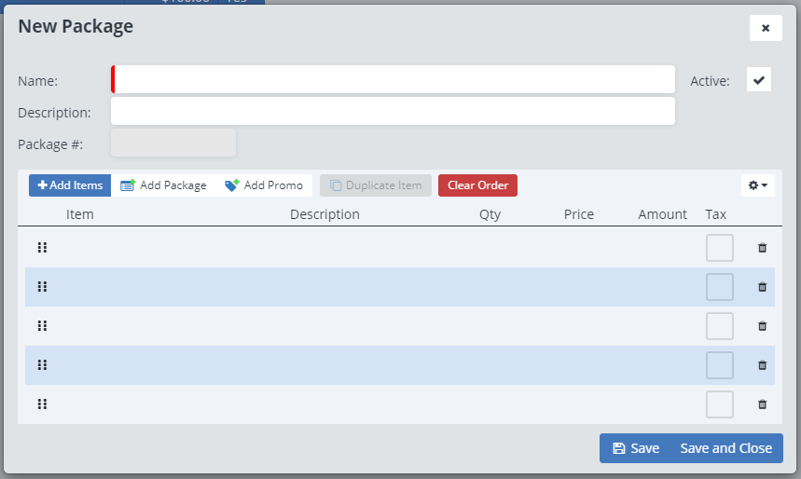Toggle the Active checkbox

tap(759, 80)
